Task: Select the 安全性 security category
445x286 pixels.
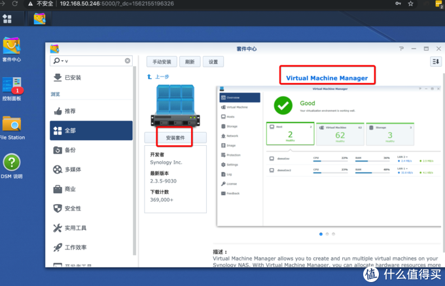Action: click(91, 209)
